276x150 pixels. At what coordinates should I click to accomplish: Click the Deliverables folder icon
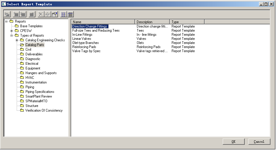[x=22, y=54]
